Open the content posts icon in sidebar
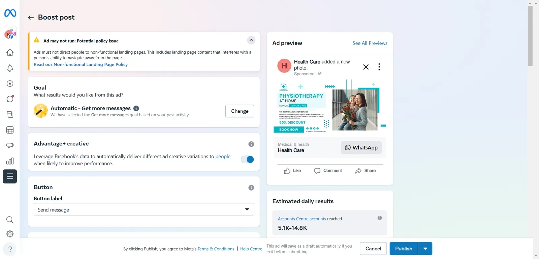Viewport: 539px width, 259px height. (x=10, y=114)
